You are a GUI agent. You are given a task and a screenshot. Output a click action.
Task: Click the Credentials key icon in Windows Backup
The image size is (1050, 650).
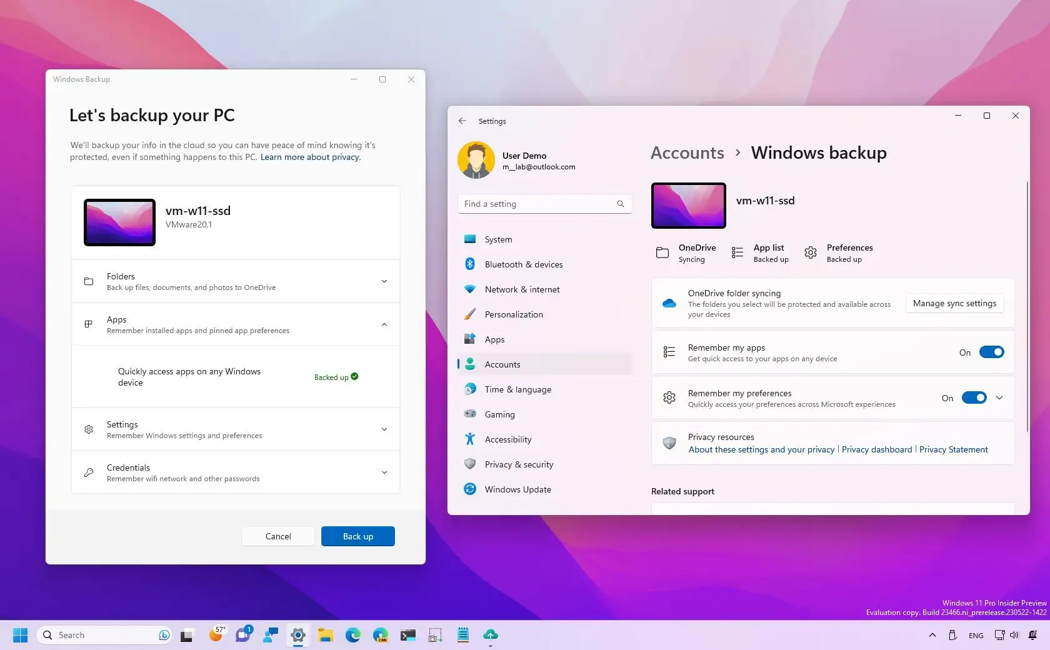pyautogui.click(x=89, y=472)
